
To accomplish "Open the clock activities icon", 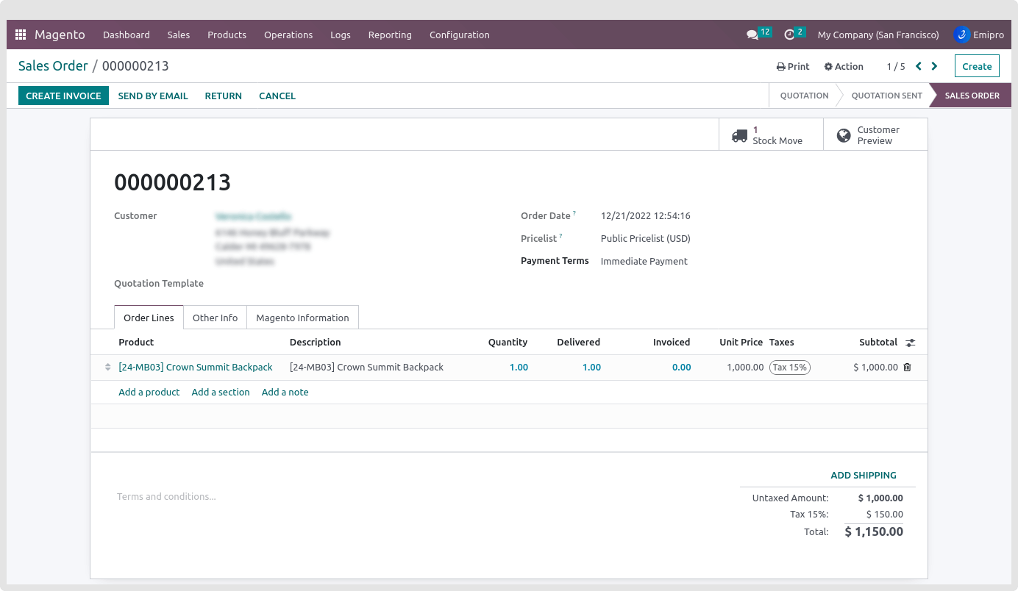I will point(790,35).
